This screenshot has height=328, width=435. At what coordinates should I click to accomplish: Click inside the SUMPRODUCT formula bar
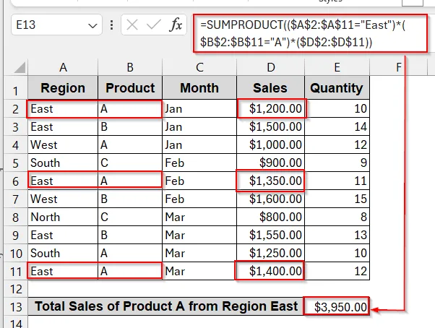[x=310, y=33]
